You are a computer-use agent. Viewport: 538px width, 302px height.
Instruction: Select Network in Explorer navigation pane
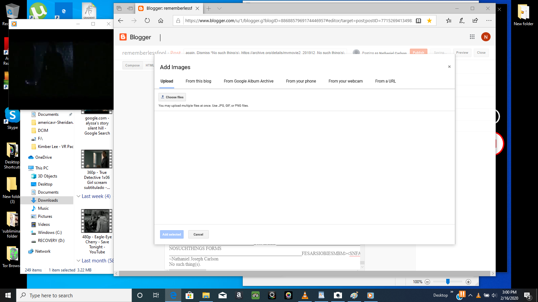[43, 251]
